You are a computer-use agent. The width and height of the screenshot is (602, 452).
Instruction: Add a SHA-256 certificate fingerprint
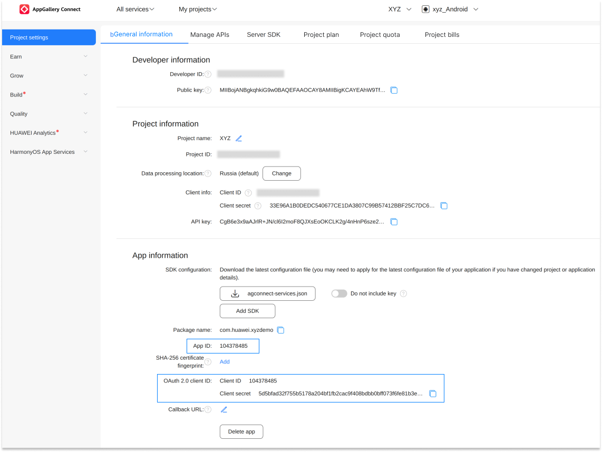(x=225, y=362)
